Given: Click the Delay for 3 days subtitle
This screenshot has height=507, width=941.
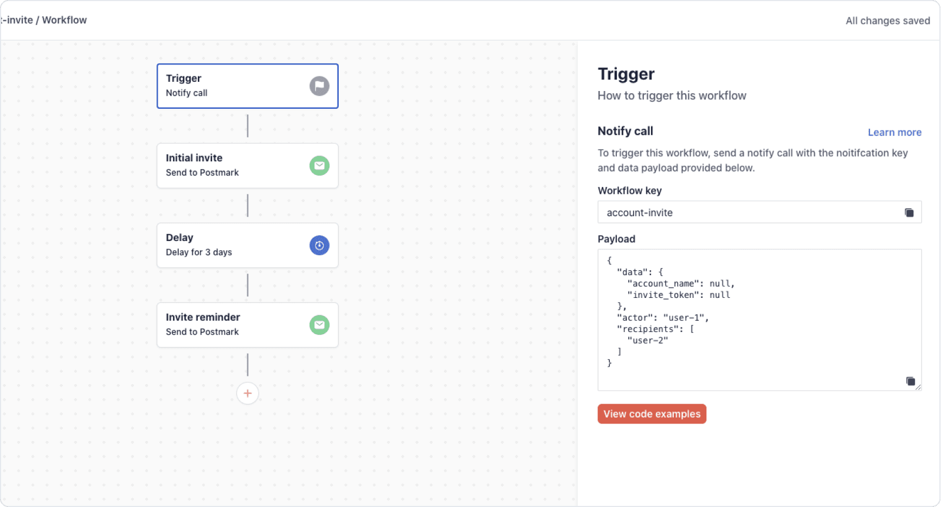Looking at the screenshot, I should 199,252.
